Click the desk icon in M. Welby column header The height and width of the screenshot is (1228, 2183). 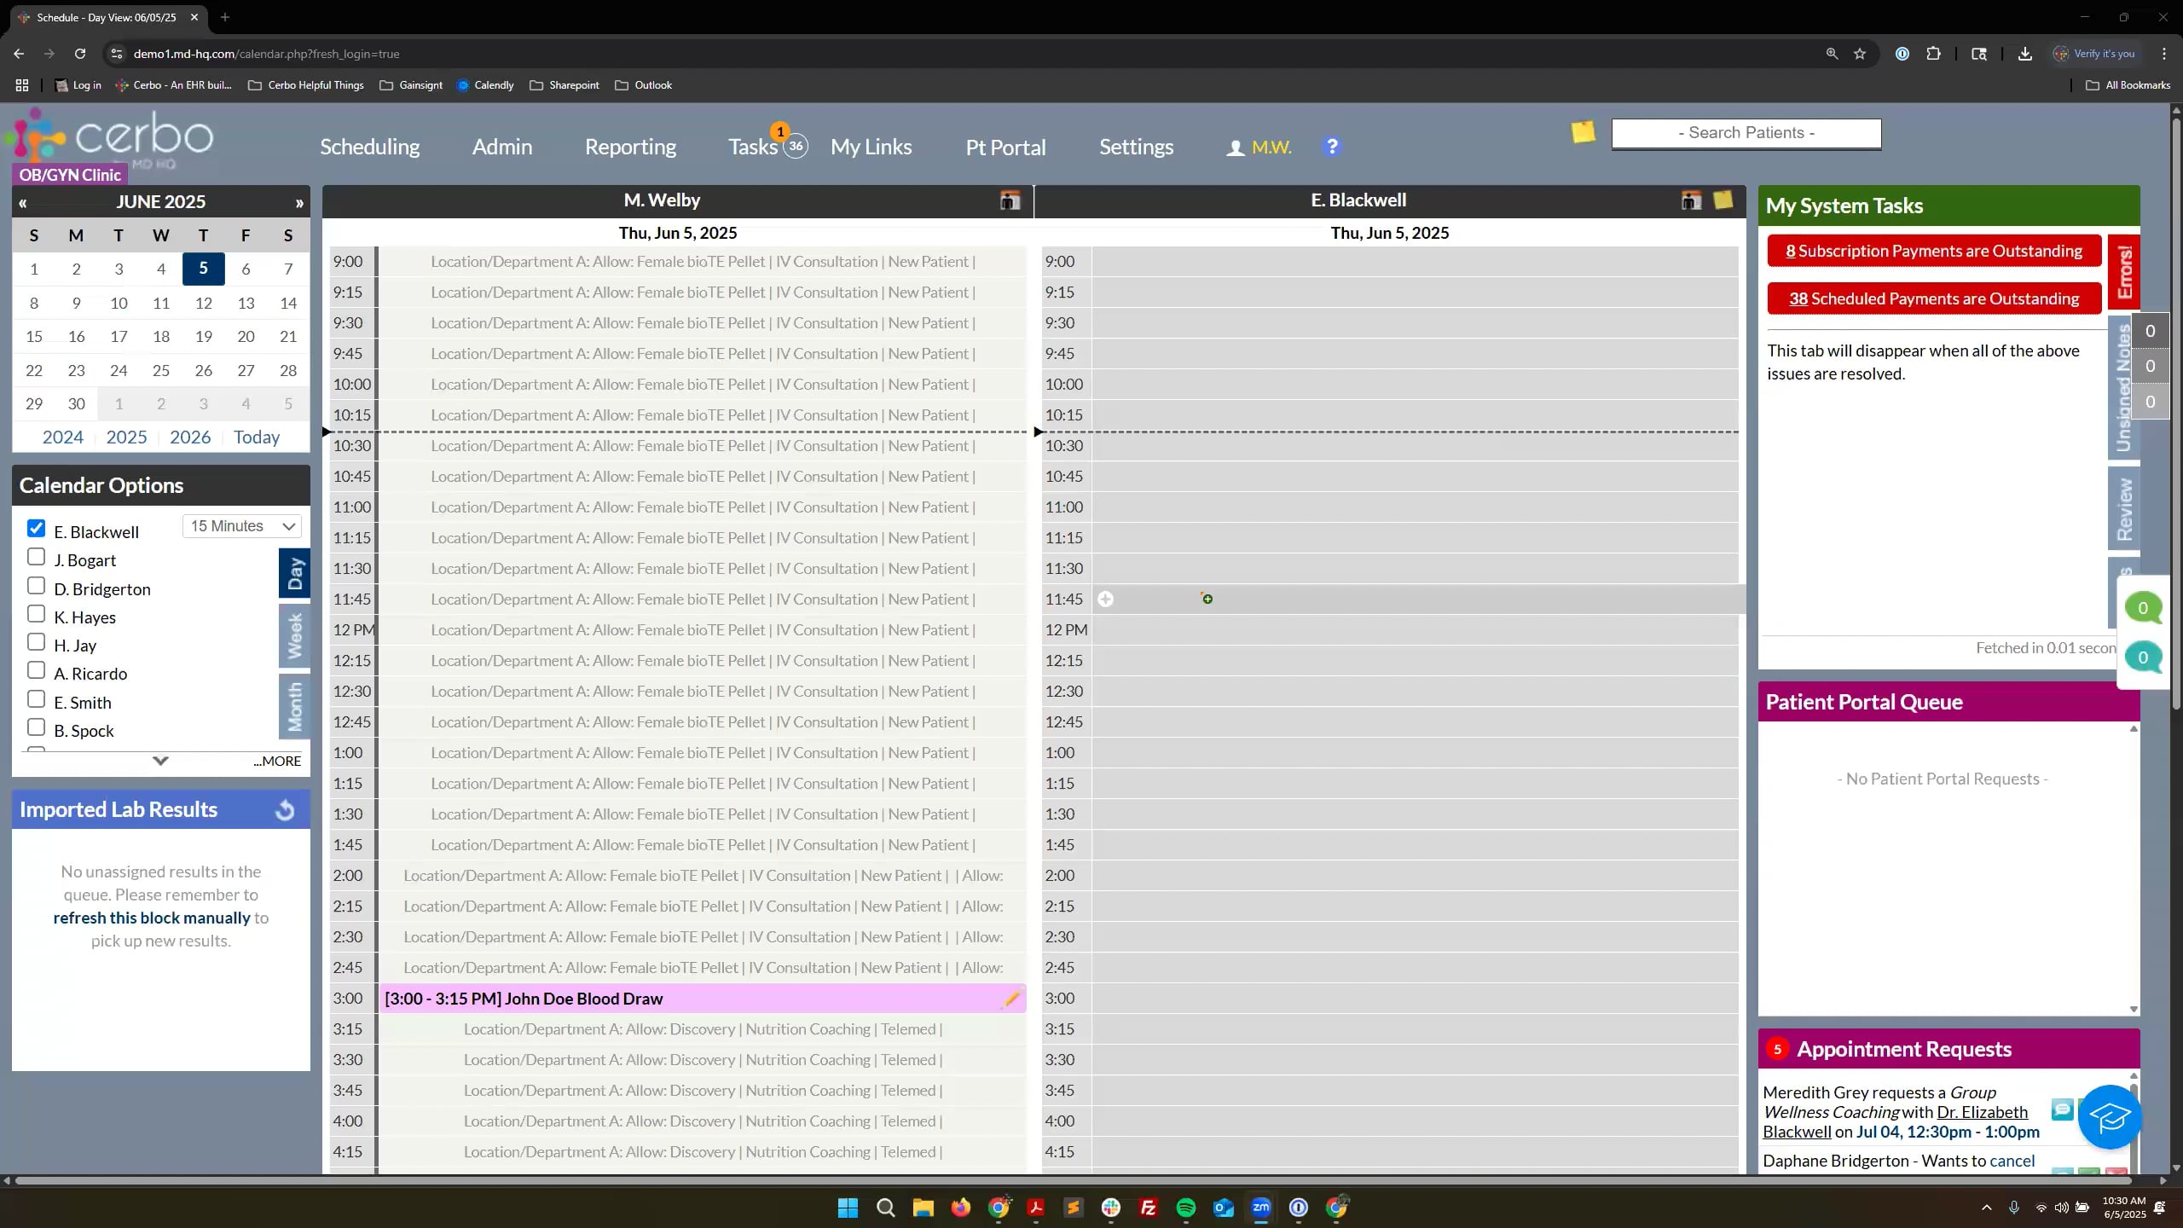tap(1010, 200)
